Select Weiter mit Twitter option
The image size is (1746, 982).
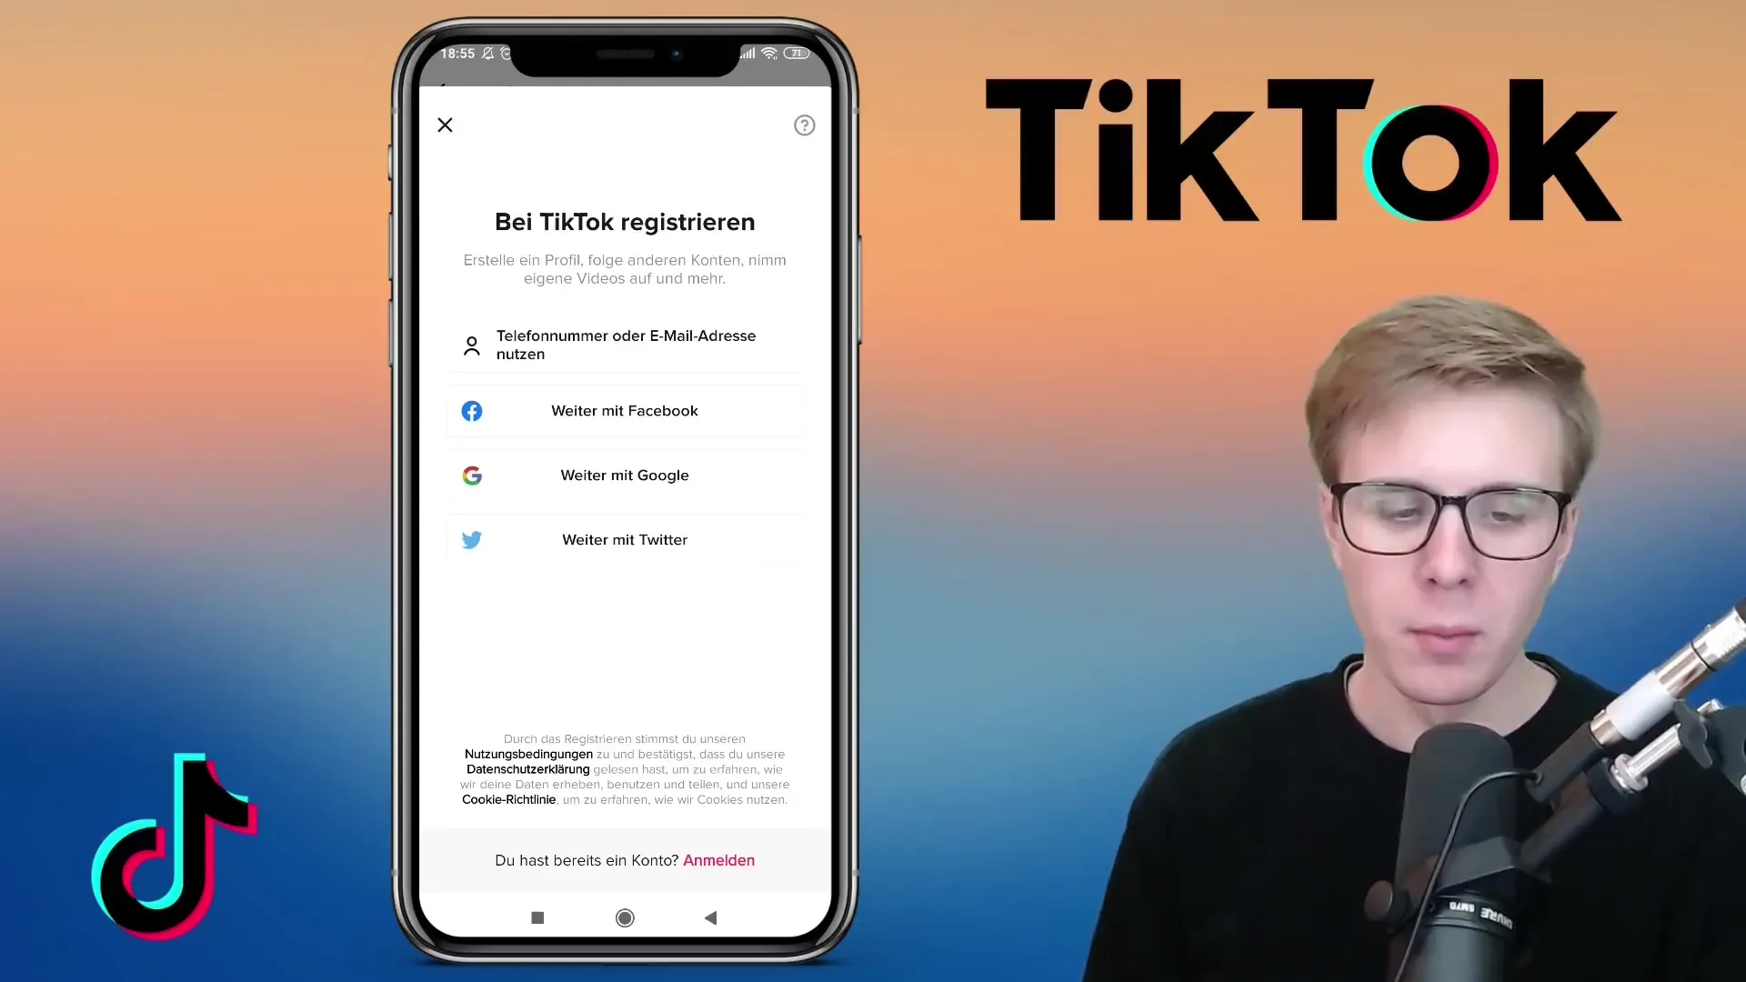pos(625,538)
